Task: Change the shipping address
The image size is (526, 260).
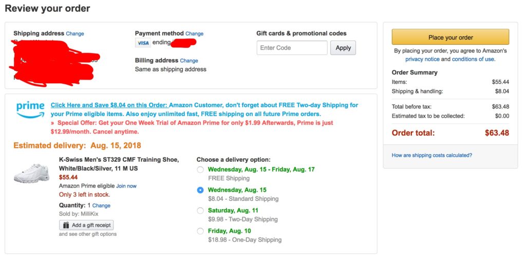Action: coord(75,34)
